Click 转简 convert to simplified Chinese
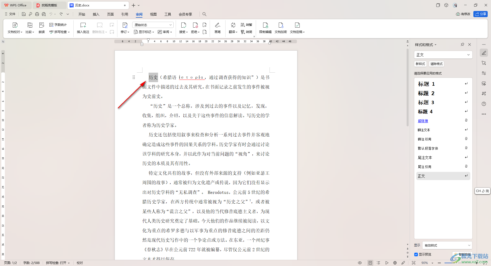491x266 pixels. click(x=246, y=32)
